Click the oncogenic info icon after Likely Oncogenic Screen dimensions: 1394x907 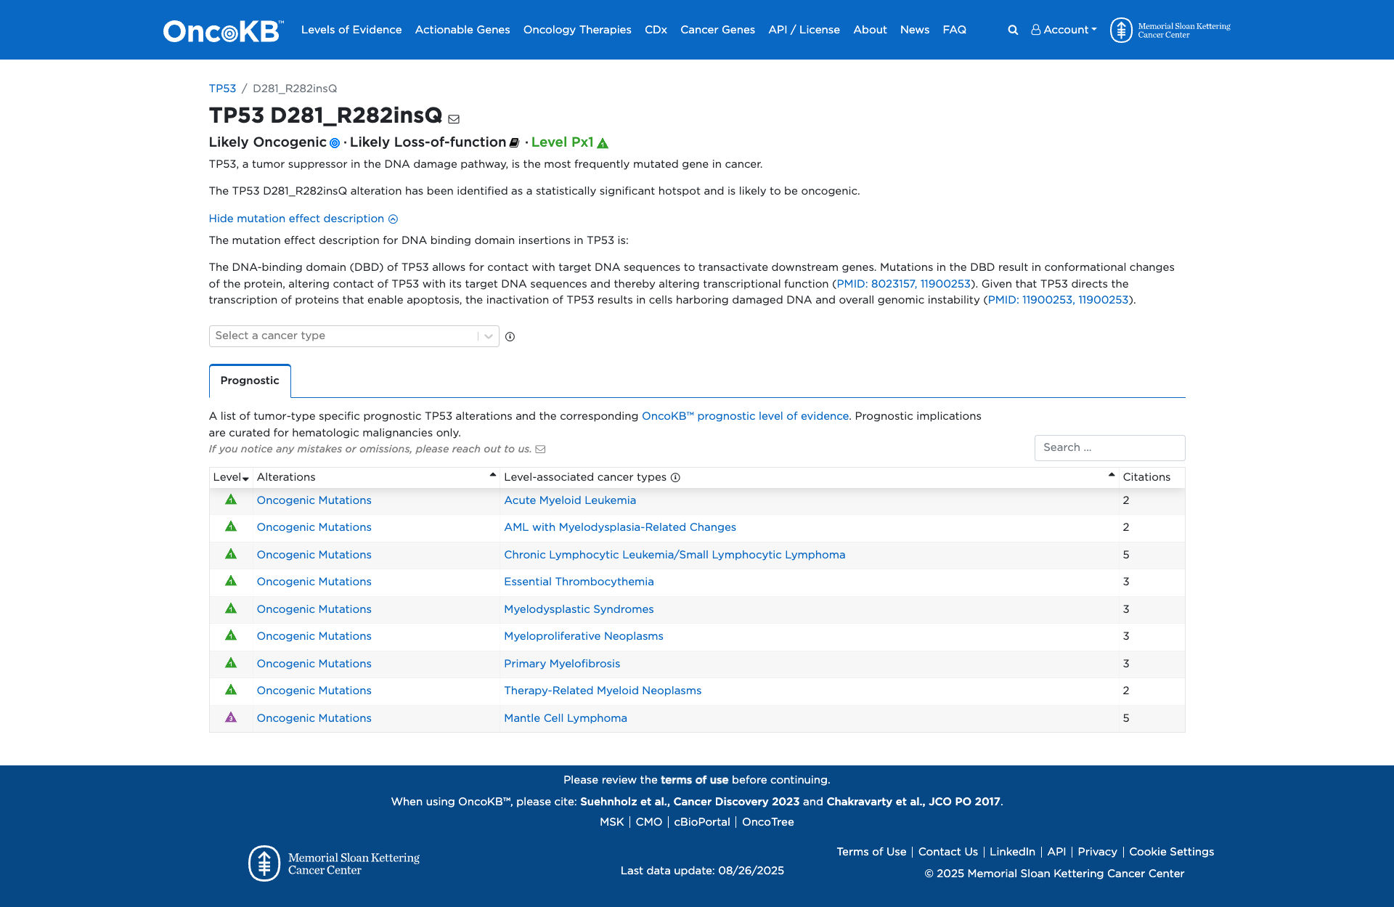pos(335,143)
